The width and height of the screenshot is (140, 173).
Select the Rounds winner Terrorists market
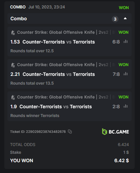(x=35, y=116)
